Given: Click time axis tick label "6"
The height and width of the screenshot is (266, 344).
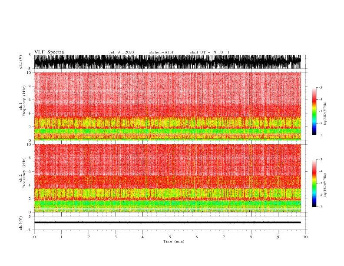Looking at the screenshot, I should (197, 237).
